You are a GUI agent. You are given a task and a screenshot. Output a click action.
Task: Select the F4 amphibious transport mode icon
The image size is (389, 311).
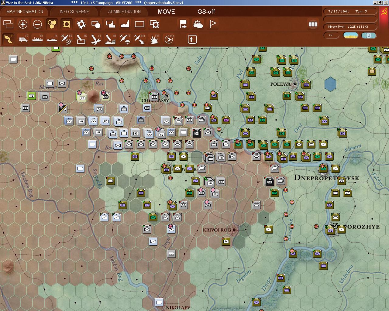point(52,39)
